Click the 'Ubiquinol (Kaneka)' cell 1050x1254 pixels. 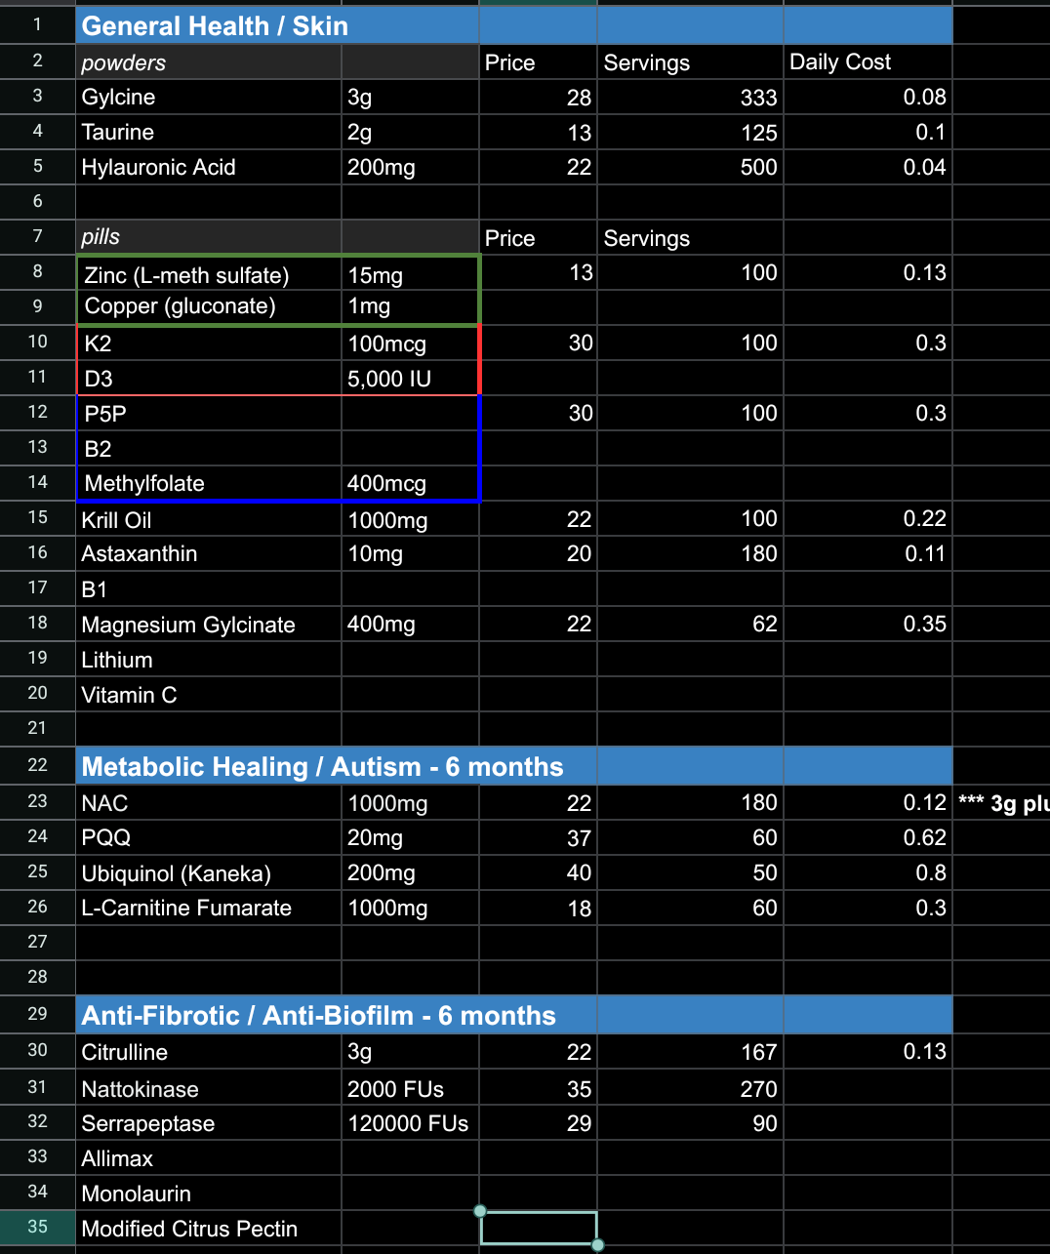209,873
